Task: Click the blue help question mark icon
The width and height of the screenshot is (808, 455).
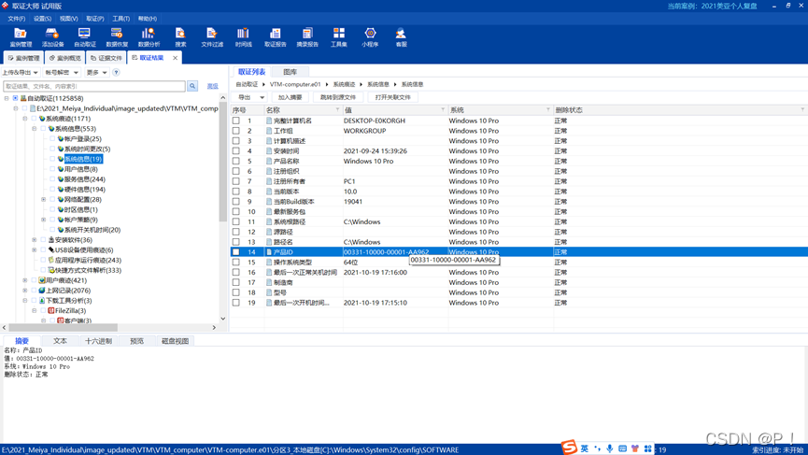Action: (116, 73)
